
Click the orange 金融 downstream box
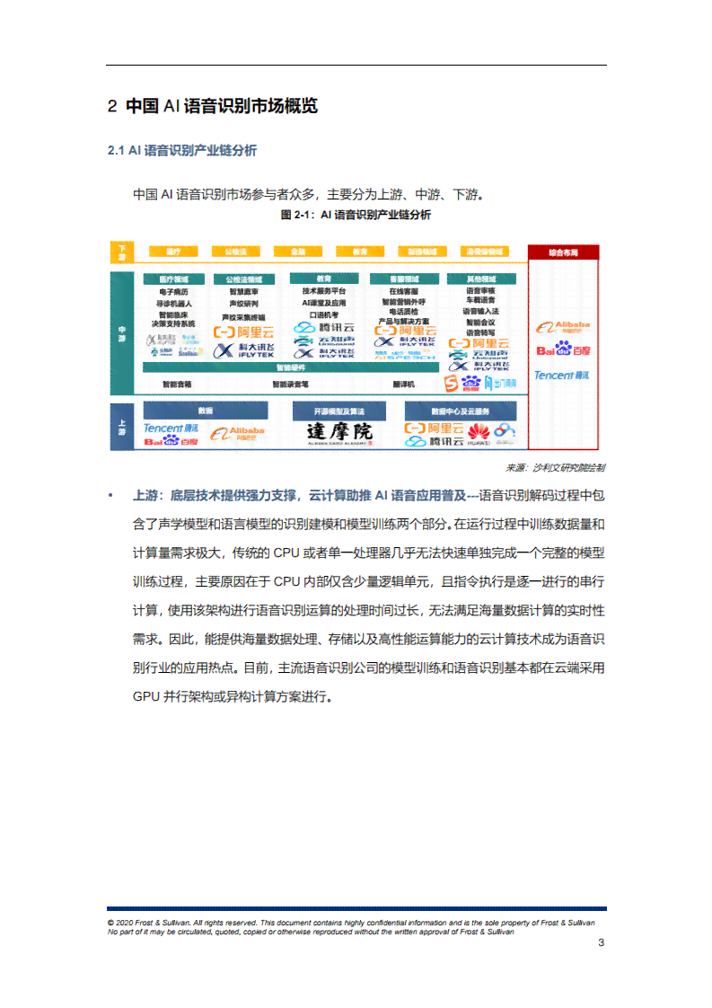click(x=298, y=252)
